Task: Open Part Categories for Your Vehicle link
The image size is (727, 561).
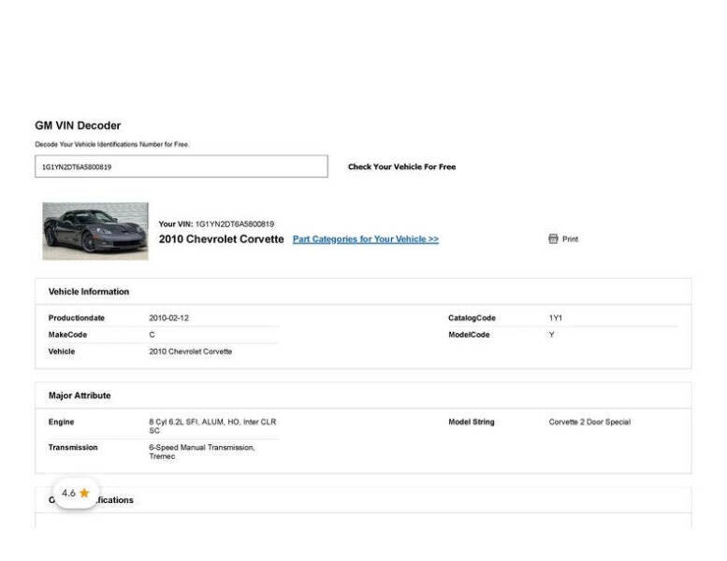Action: coord(365,239)
